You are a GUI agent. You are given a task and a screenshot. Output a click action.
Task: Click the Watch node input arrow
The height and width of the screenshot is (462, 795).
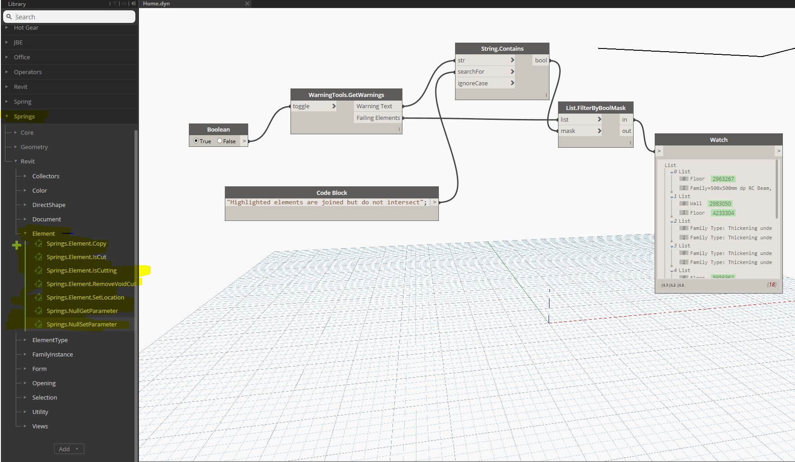pos(659,151)
